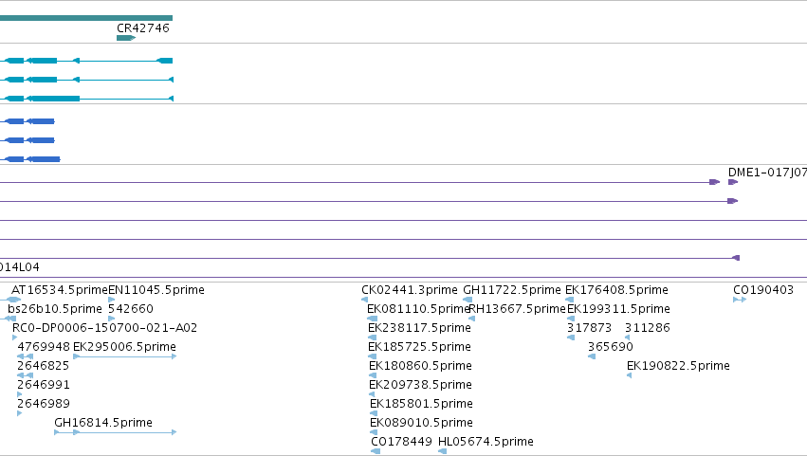Select the 2646991 feature label
This screenshot has width=807, height=456.
click(x=44, y=385)
